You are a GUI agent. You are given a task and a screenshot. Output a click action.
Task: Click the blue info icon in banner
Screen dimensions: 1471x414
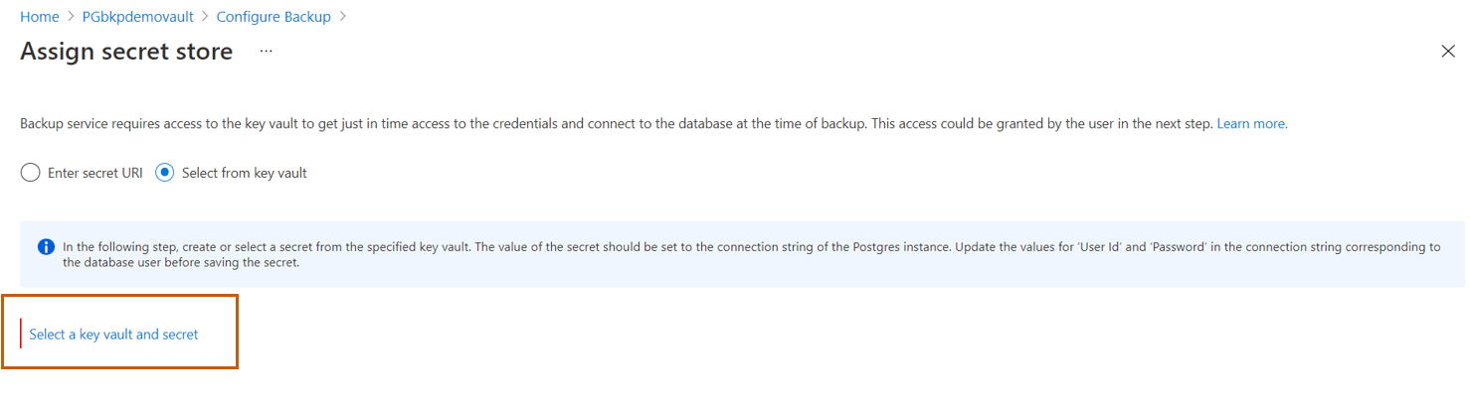46,247
